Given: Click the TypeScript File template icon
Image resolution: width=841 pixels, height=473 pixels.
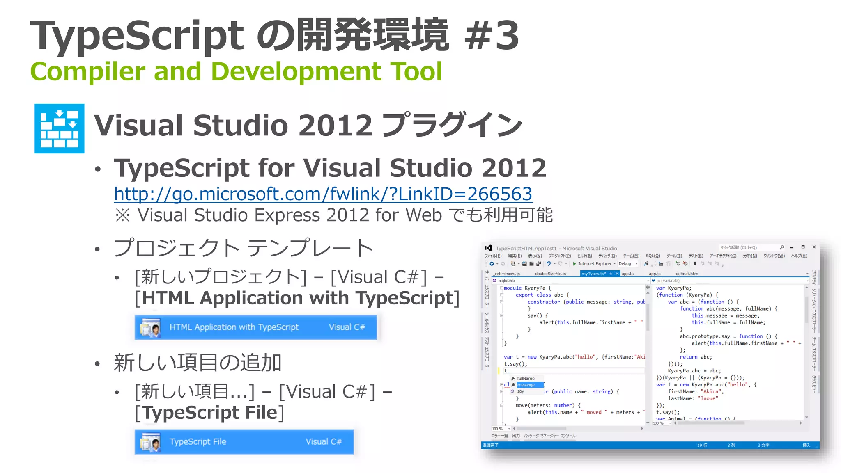Looking at the screenshot, I should [x=150, y=443].
